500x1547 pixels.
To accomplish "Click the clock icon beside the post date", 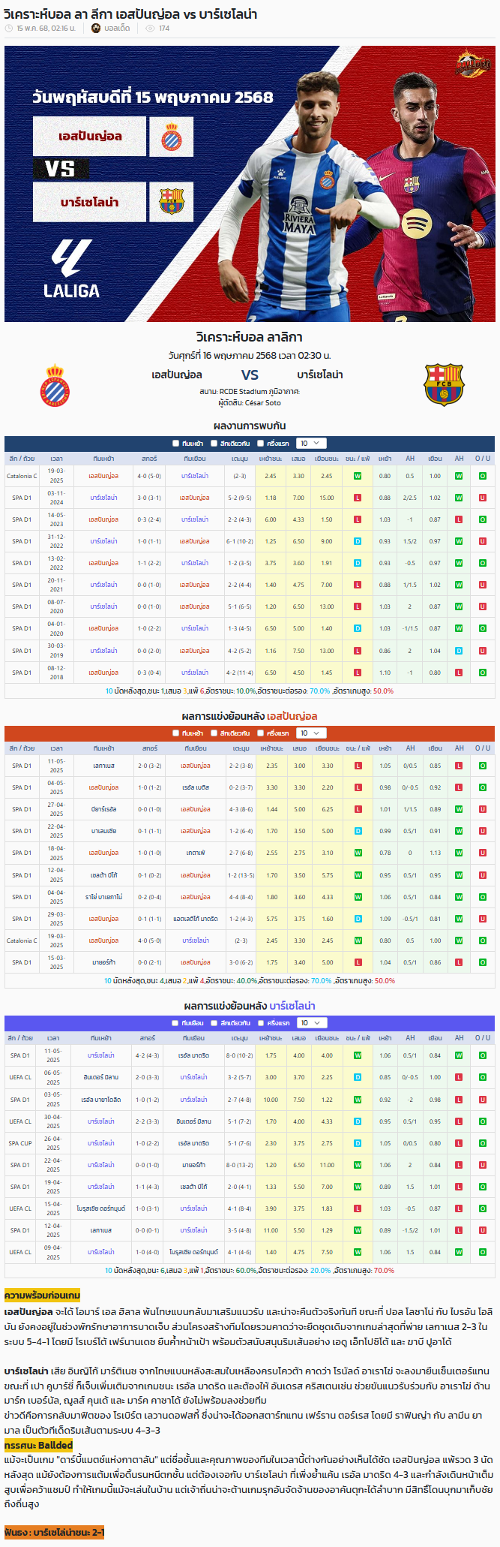I will click(x=9, y=29).
